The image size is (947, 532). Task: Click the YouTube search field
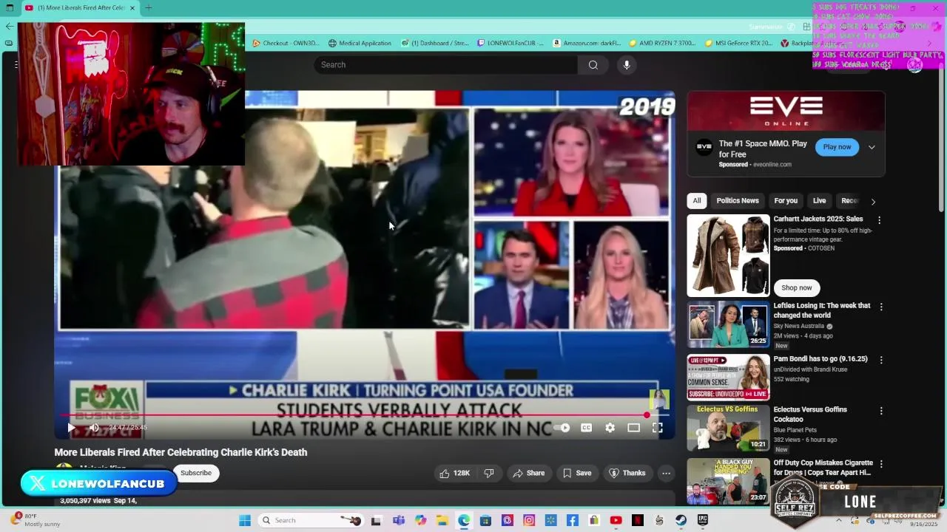[x=445, y=65]
